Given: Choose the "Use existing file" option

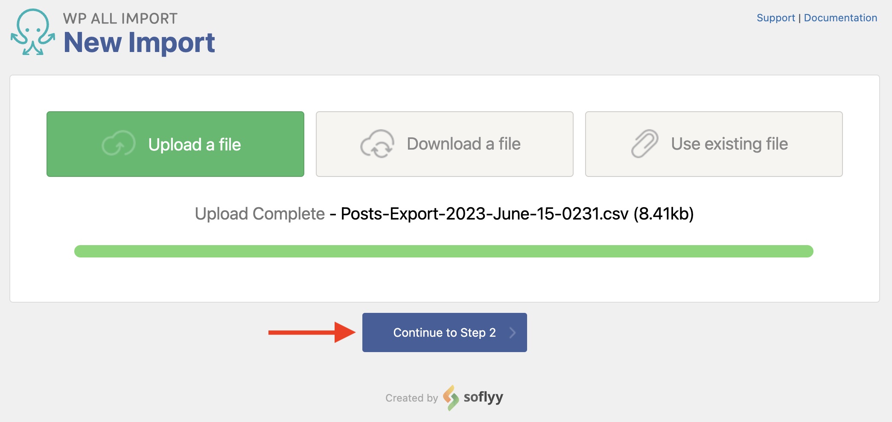Looking at the screenshot, I should coord(729,144).
